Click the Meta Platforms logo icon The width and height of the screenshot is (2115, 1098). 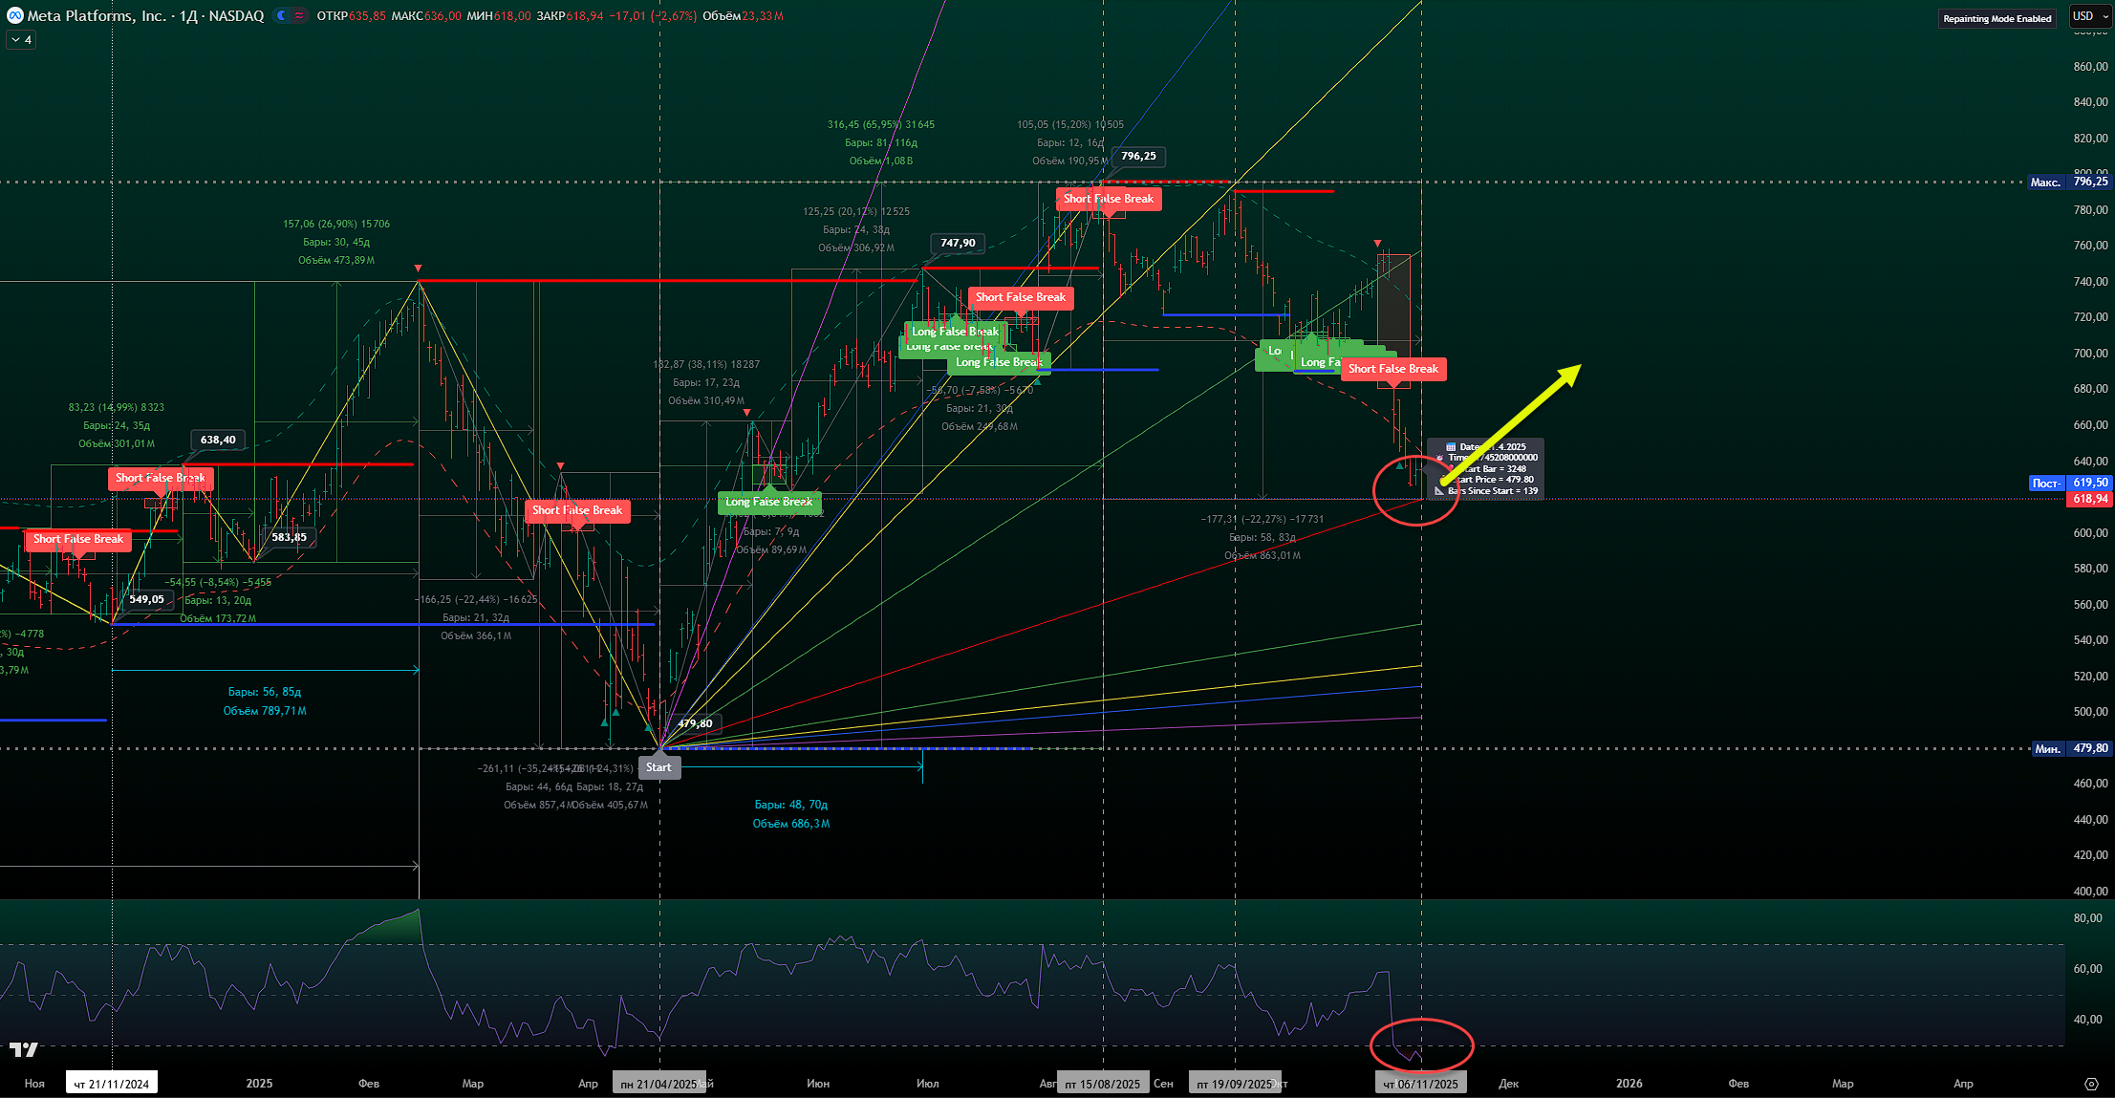14,16
